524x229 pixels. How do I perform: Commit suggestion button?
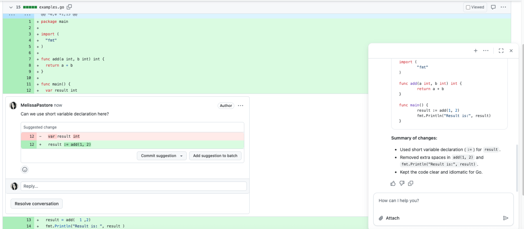click(159, 156)
